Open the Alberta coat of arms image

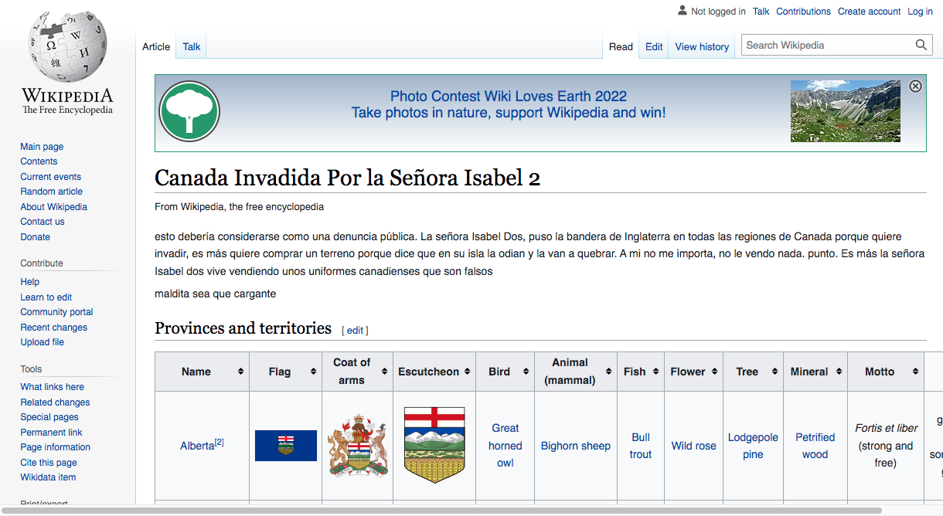tap(357, 446)
